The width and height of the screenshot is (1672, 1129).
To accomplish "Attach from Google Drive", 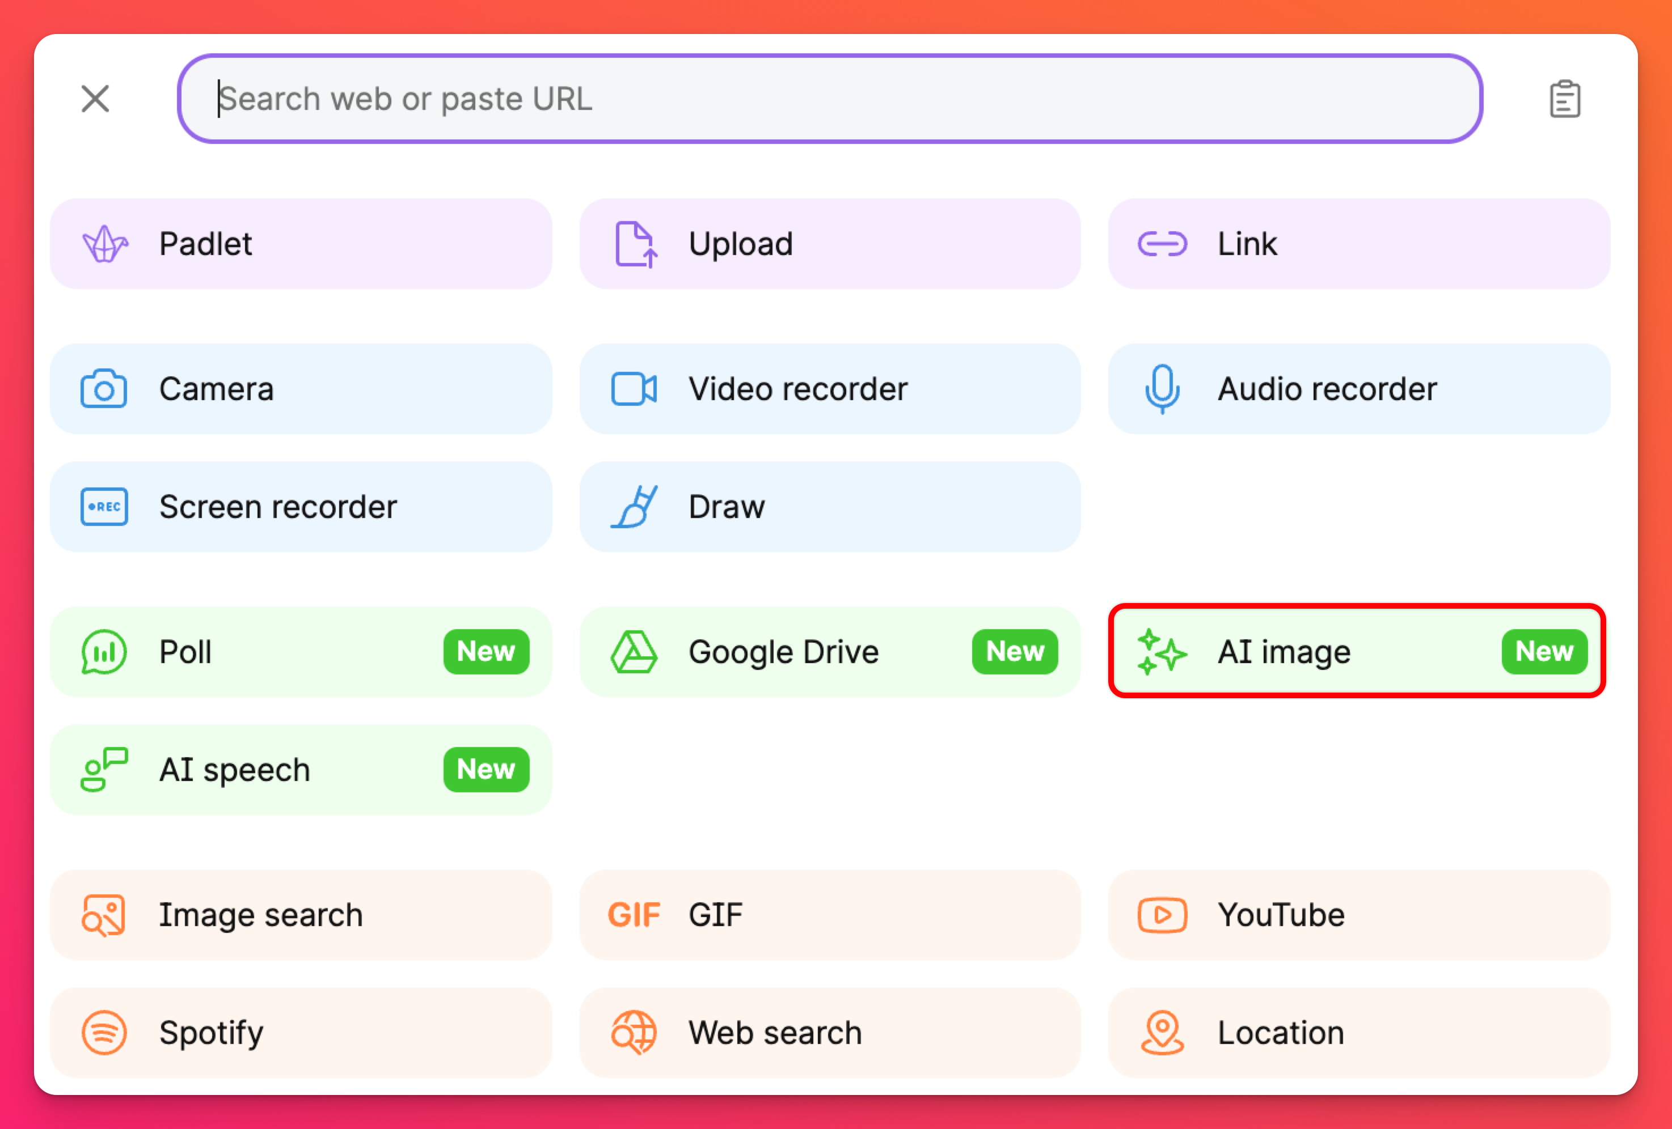I will (830, 652).
